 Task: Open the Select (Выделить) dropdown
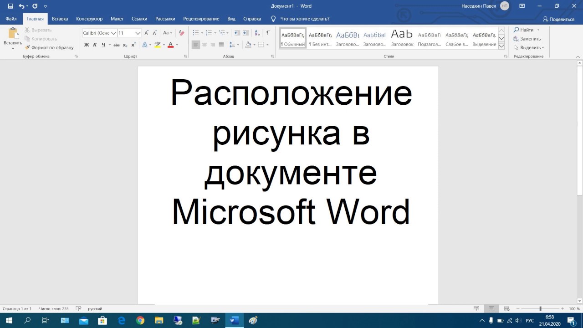[529, 47]
